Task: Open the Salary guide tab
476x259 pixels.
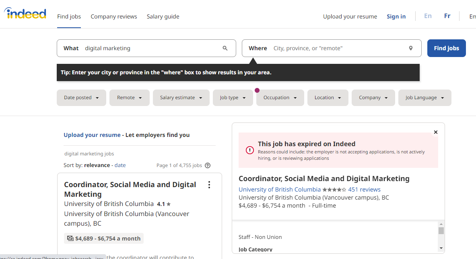Action: pos(163,16)
